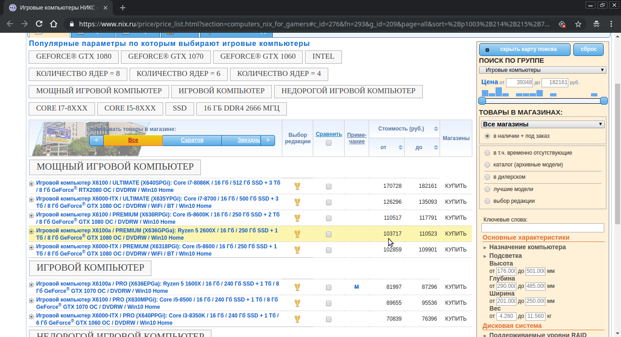Image resolution: width=621 pixels, height=337 pixels.
Task: Click editor's choice trophy for X636EPGa
Action: click(297, 287)
